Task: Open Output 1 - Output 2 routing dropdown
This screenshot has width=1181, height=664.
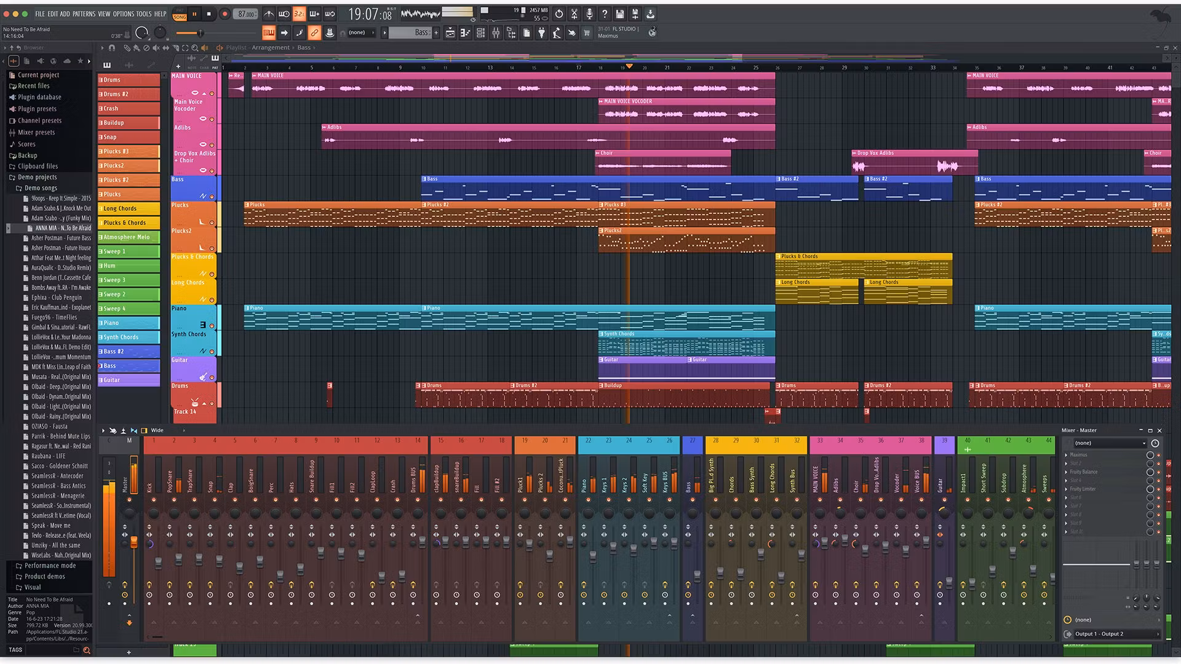Action: pos(1116,634)
